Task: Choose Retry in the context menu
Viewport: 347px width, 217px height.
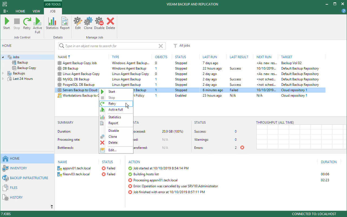Action: pyautogui.click(x=116, y=104)
